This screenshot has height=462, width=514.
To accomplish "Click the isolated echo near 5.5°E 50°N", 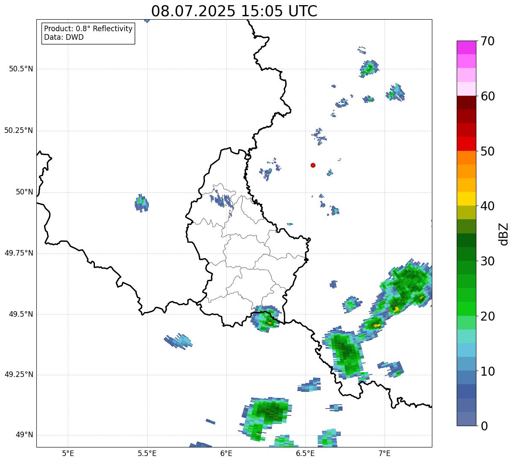I will click(x=142, y=203).
